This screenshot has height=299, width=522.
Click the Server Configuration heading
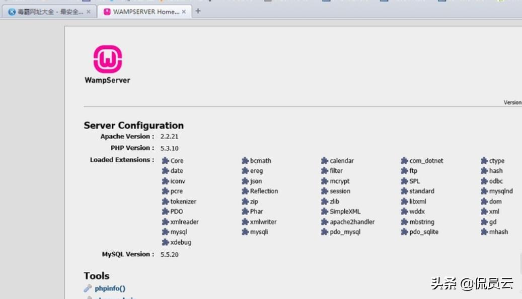(133, 126)
